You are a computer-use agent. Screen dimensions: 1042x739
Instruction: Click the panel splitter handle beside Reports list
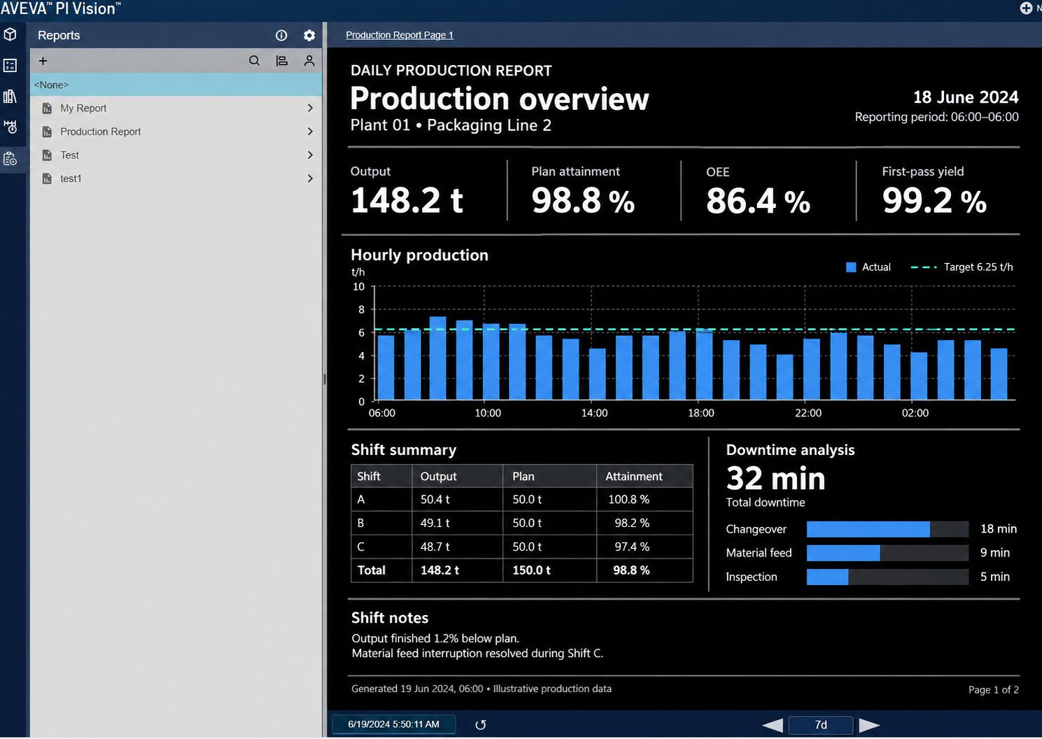[324, 379]
